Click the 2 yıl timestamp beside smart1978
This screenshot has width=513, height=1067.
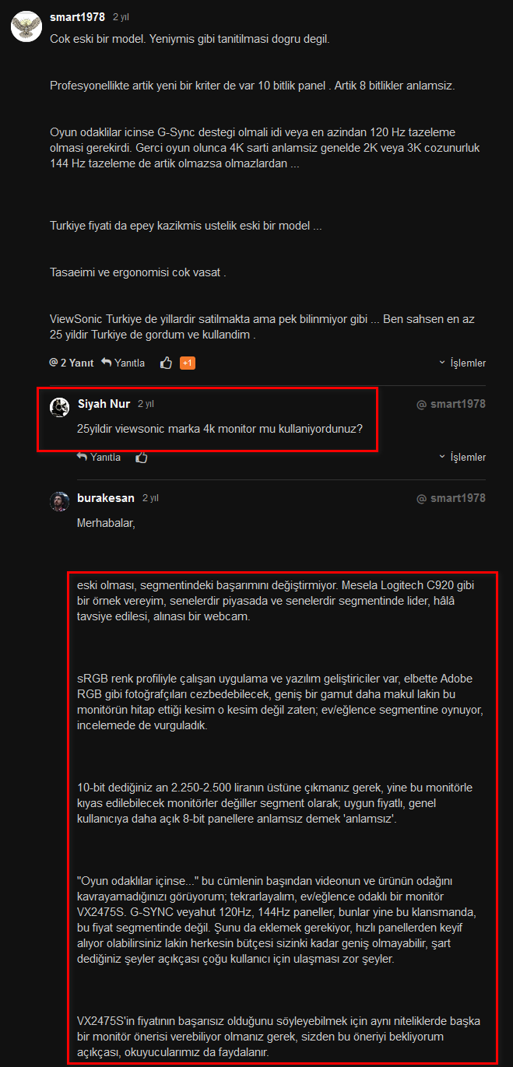pos(121,16)
